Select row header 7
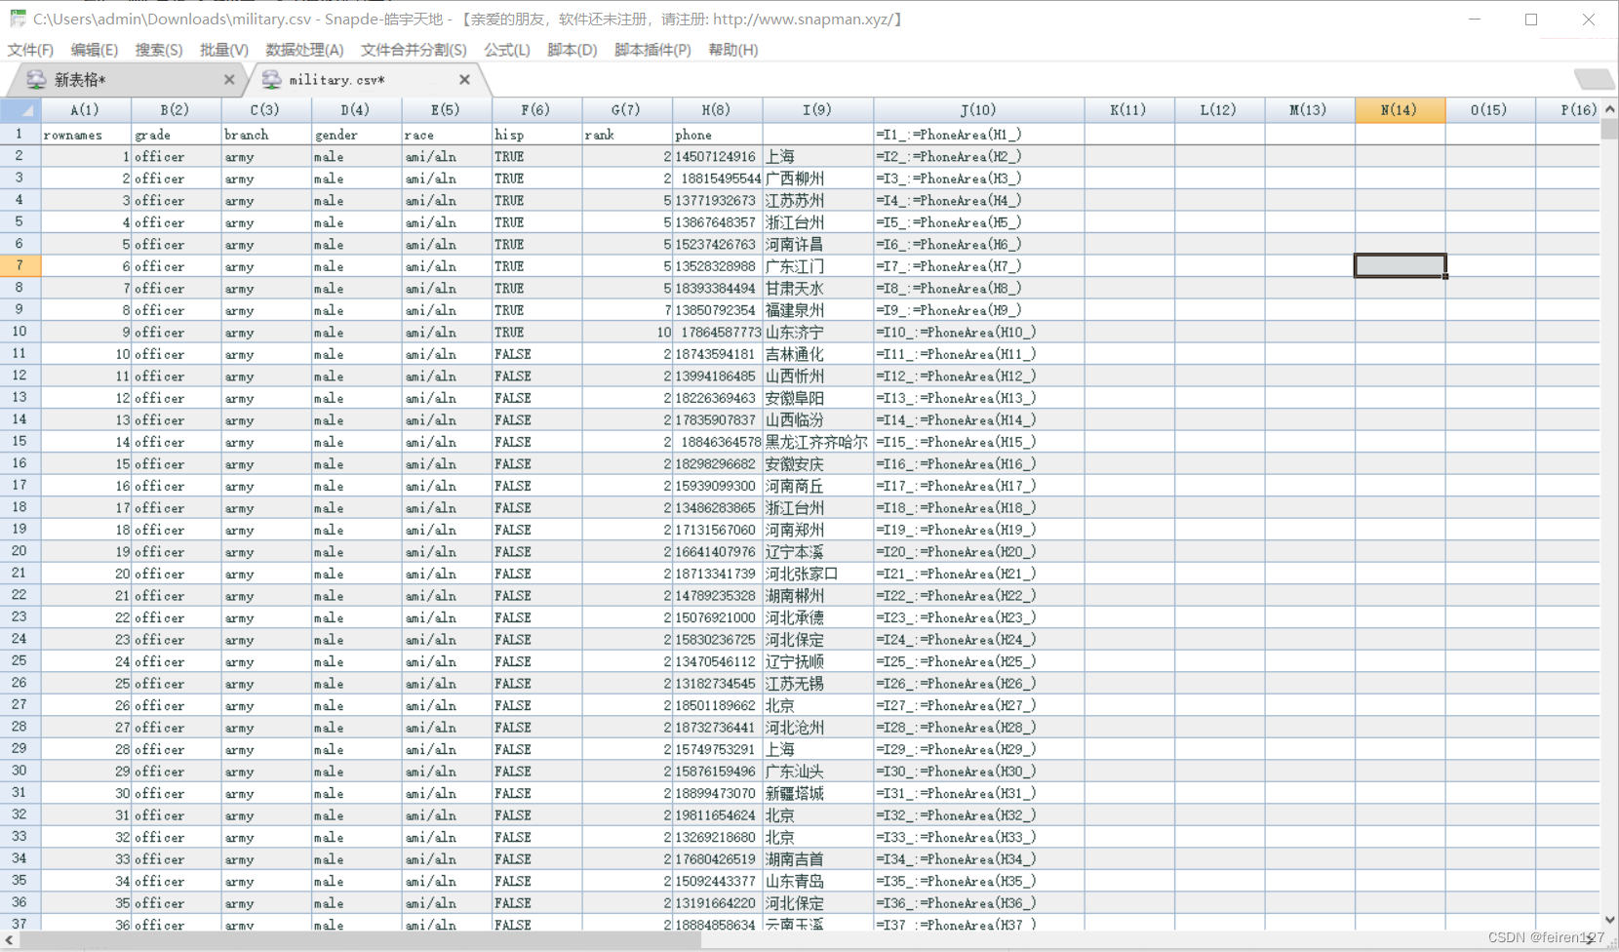Image resolution: width=1619 pixels, height=952 pixels. [x=20, y=265]
